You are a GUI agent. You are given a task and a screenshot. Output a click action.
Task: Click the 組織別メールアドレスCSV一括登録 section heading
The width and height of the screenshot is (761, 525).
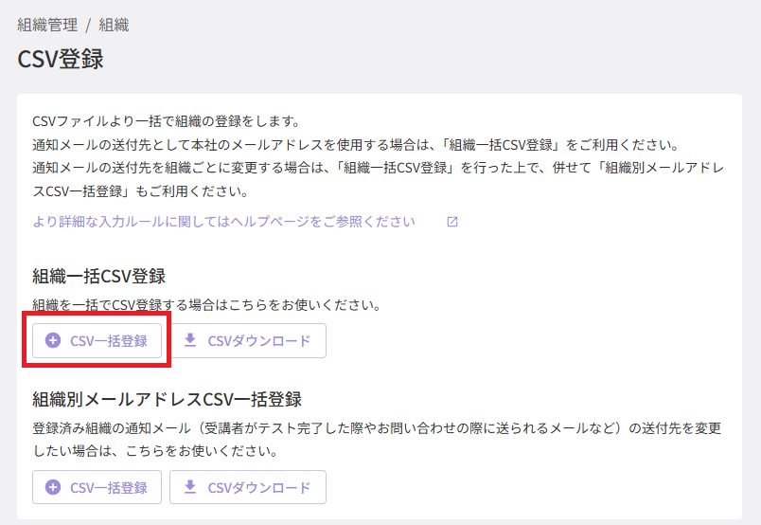(167, 399)
